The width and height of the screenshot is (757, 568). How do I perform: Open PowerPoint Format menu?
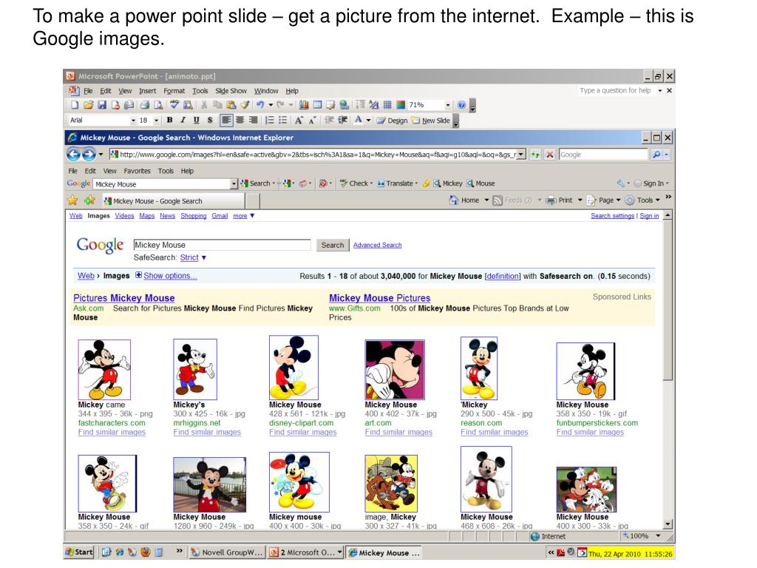[x=174, y=91]
